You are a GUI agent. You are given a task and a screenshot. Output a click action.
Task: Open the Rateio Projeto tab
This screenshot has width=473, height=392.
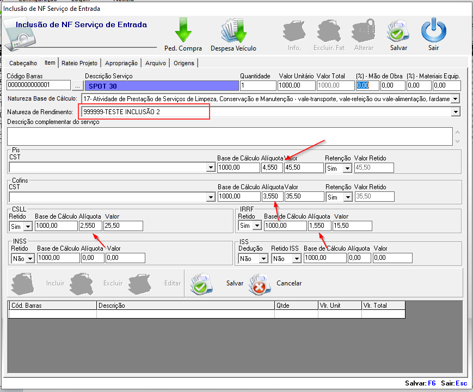(79, 63)
